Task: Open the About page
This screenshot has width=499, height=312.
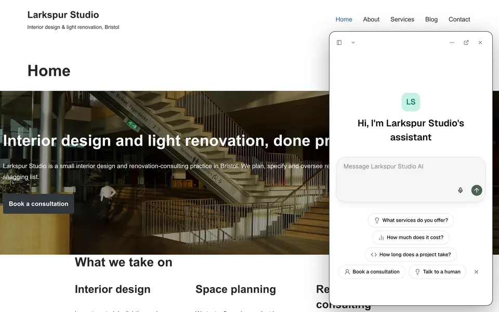Action: (x=371, y=19)
